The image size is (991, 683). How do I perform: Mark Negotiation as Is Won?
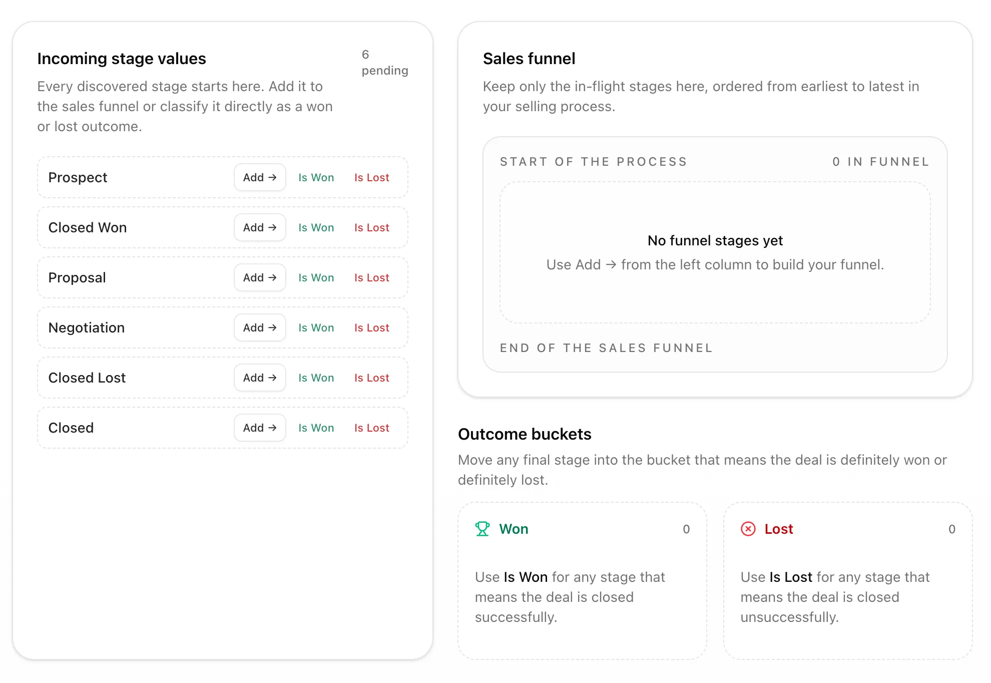click(316, 327)
